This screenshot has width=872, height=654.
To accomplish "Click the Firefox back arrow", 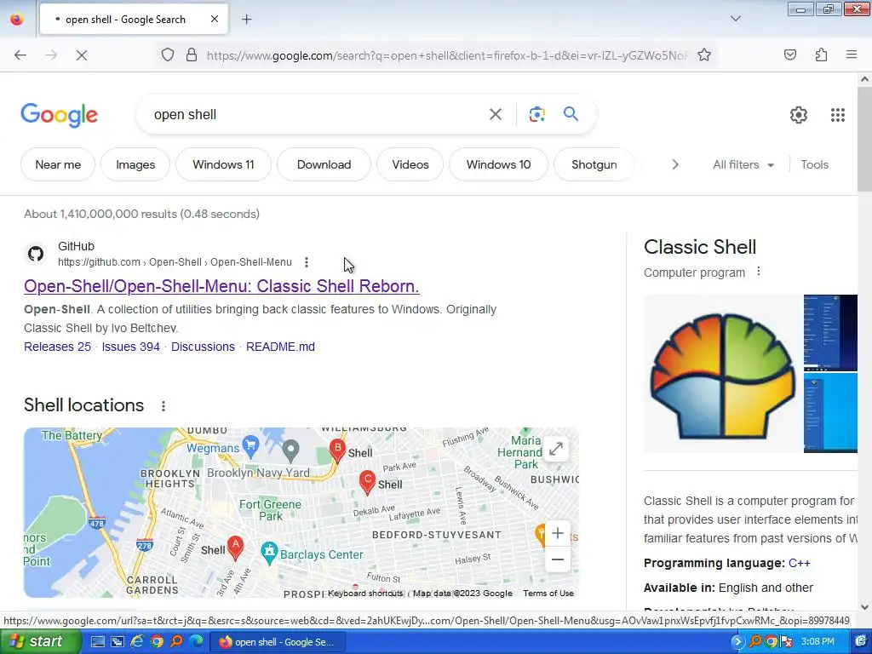I will pos(20,55).
